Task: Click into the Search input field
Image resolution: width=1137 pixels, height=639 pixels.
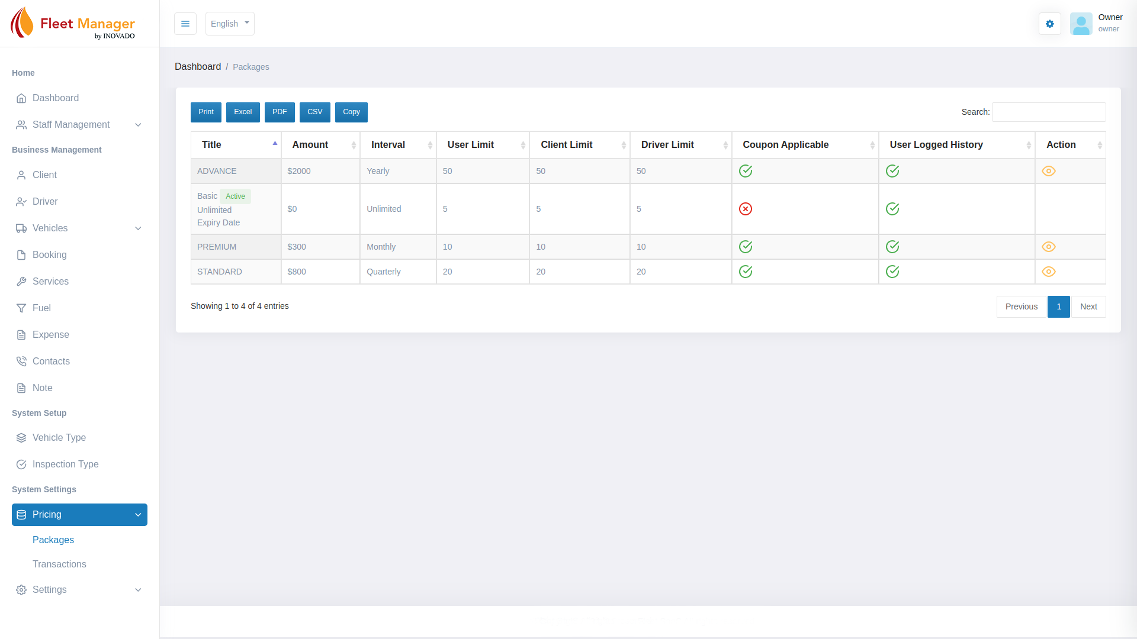Action: pyautogui.click(x=1048, y=112)
